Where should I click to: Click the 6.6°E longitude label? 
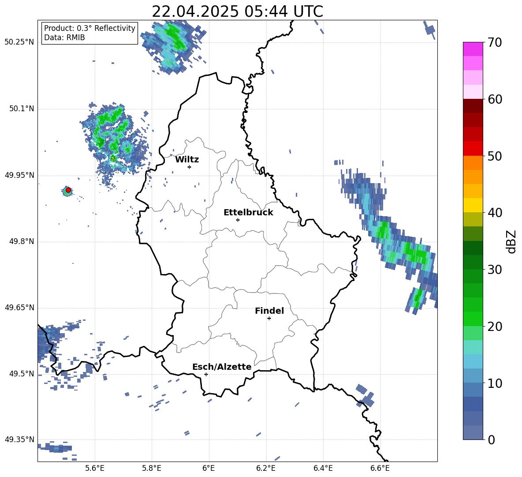click(380, 468)
